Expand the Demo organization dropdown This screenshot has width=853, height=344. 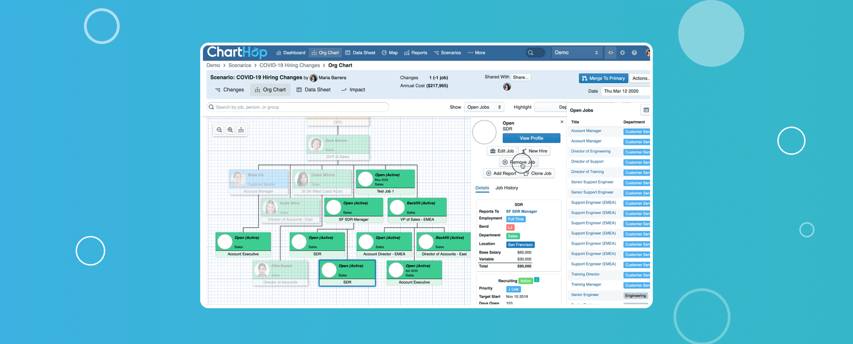pos(577,53)
